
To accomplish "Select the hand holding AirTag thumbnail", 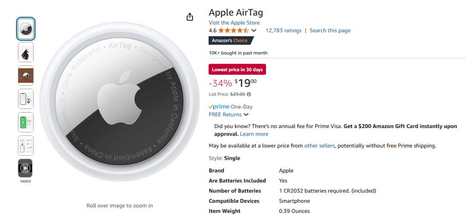I will 26,52.
